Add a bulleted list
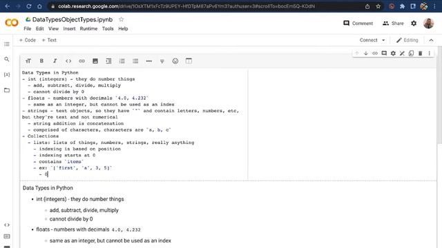Viewport: 442px width, 248px height. click(135, 61)
